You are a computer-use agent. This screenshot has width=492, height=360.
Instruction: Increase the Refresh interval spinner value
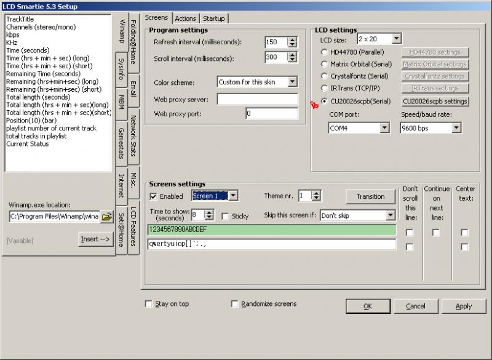(x=292, y=39)
